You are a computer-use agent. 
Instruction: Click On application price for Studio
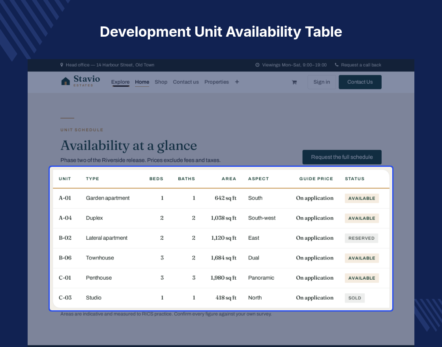pyautogui.click(x=315, y=298)
